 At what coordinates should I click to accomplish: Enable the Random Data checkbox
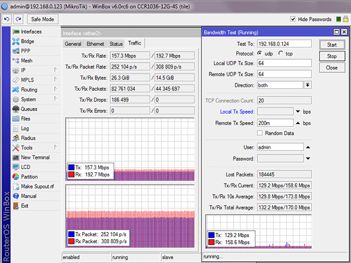click(260, 133)
